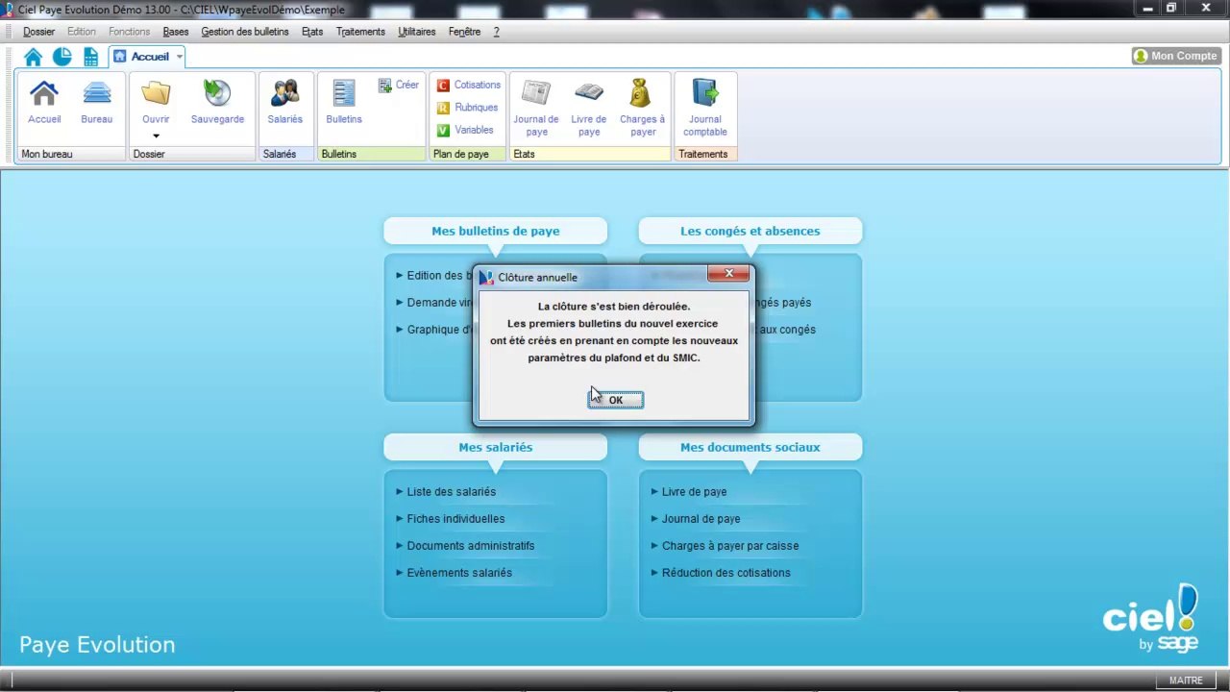Click the blue sheet icon left of the Accueil tab
This screenshot has height=692, width=1230.
90,57
